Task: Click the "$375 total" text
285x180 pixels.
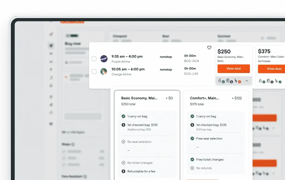Action: pyautogui.click(x=197, y=104)
